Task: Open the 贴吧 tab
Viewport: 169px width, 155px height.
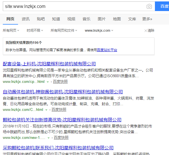Action: [41, 19]
